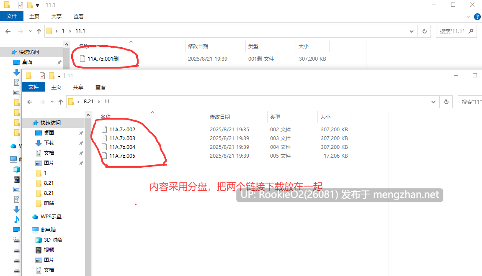The width and height of the screenshot is (482, 276).
Task: Select file 11A.7z.001删
Action: (x=103, y=59)
